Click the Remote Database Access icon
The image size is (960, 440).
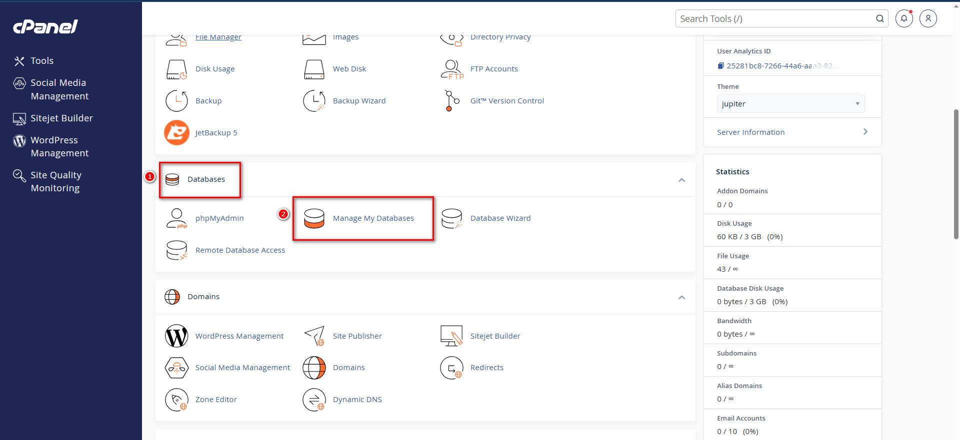pos(176,250)
